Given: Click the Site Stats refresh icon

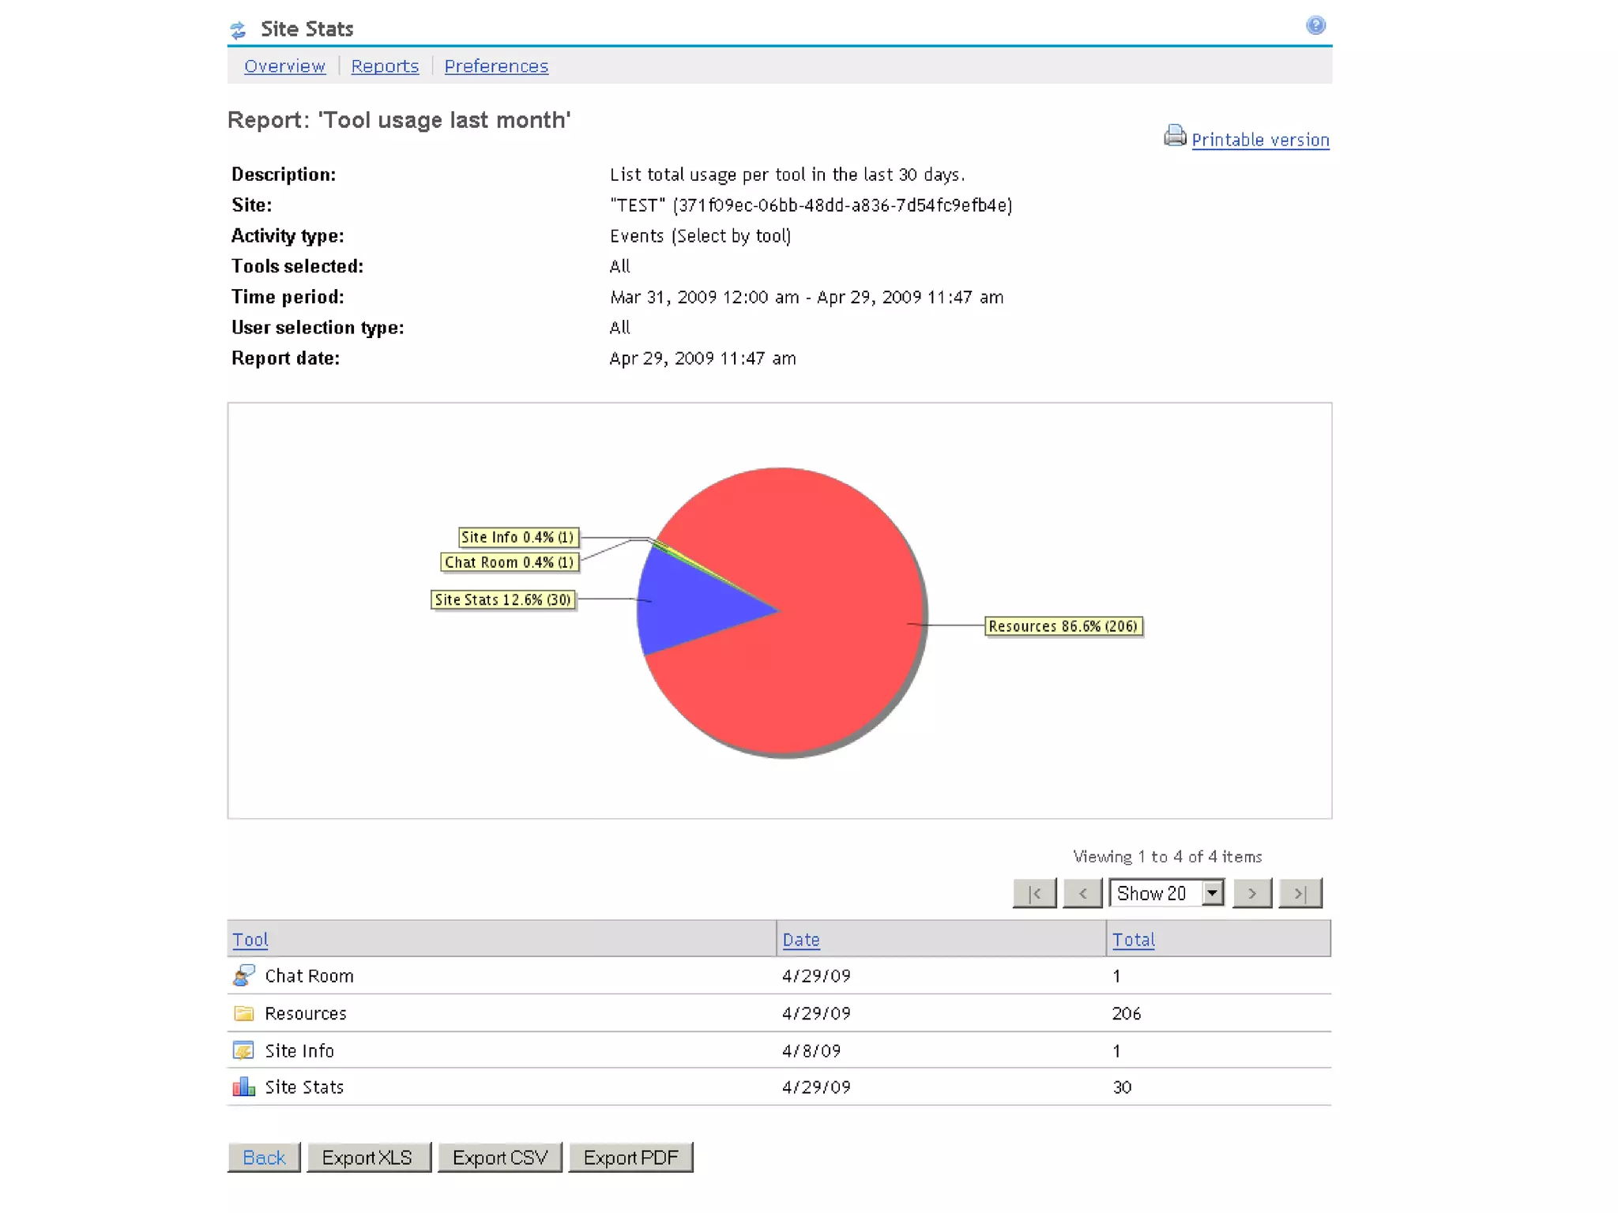Looking at the screenshot, I should 238,30.
